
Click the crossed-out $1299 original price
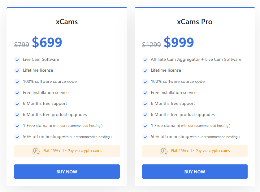(x=151, y=44)
